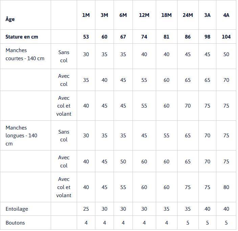Click stature value 67
This screenshot has width=238, height=231.
pyautogui.click(x=123, y=37)
